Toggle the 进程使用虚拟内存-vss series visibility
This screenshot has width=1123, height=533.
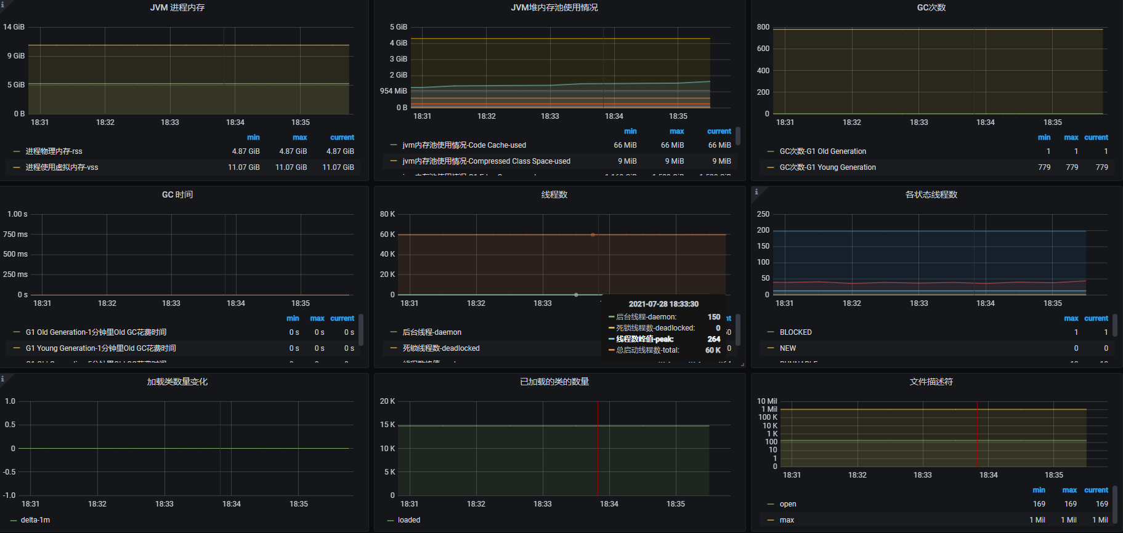(62, 167)
